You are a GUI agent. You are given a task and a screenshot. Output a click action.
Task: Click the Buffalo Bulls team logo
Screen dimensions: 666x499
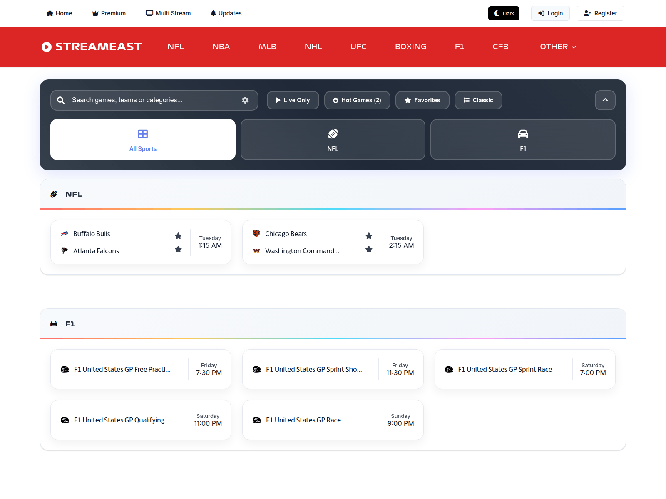pos(65,234)
